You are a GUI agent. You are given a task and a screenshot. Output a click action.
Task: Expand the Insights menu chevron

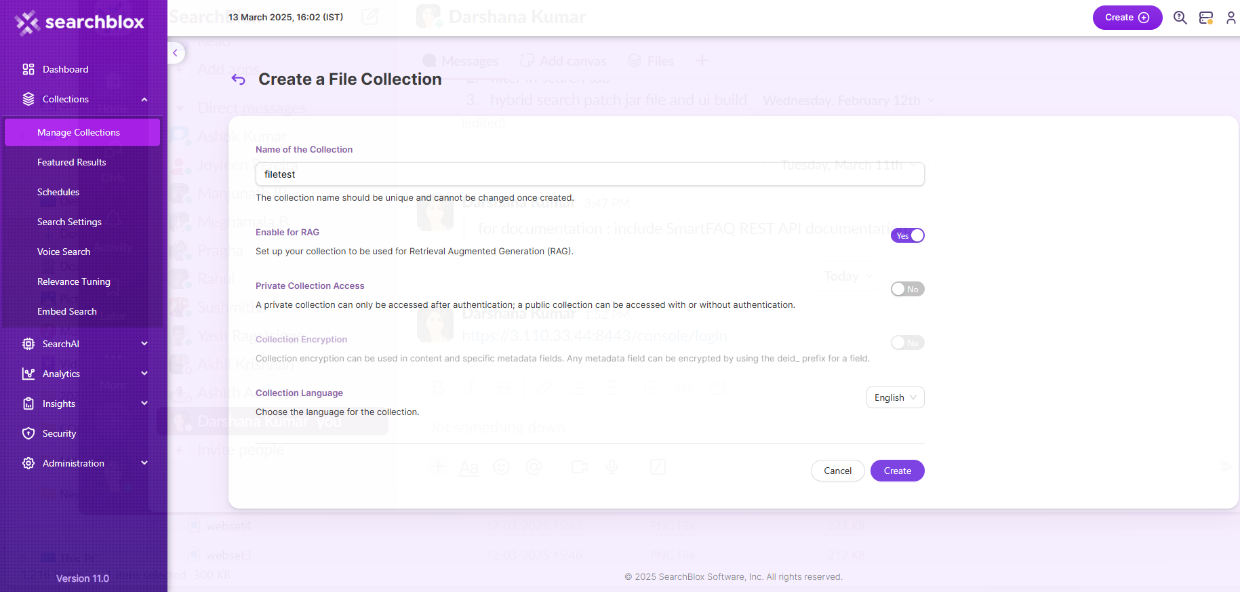pos(144,403)
